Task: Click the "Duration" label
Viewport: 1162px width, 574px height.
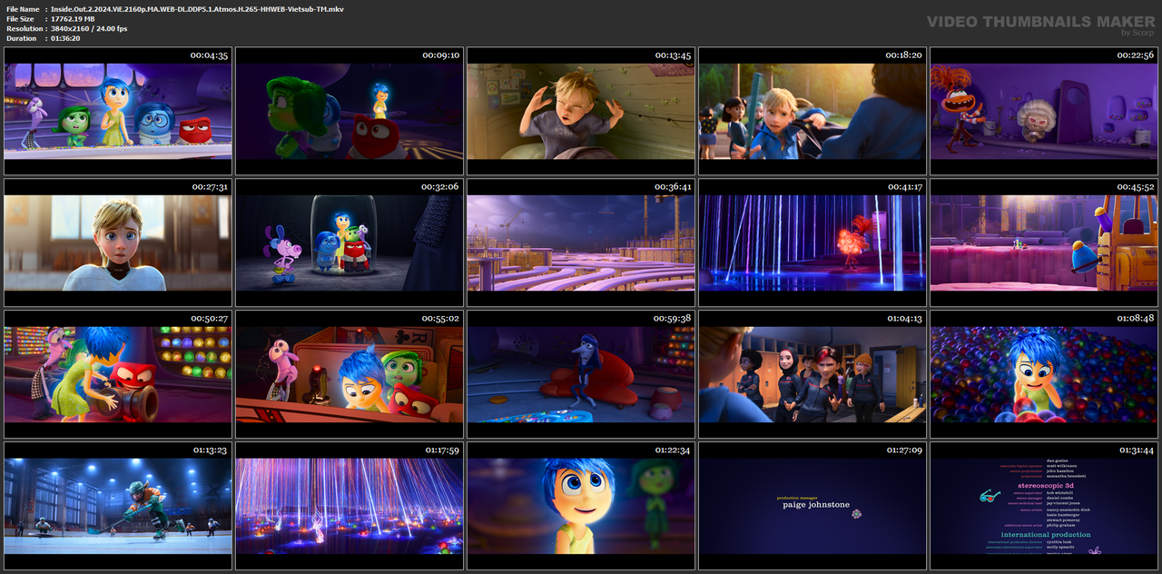Action: [22, 38]
